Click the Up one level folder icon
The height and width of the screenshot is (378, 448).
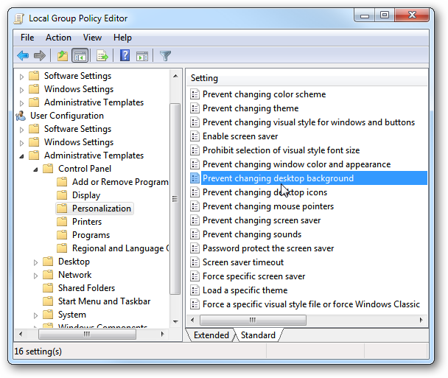point(63,55)
